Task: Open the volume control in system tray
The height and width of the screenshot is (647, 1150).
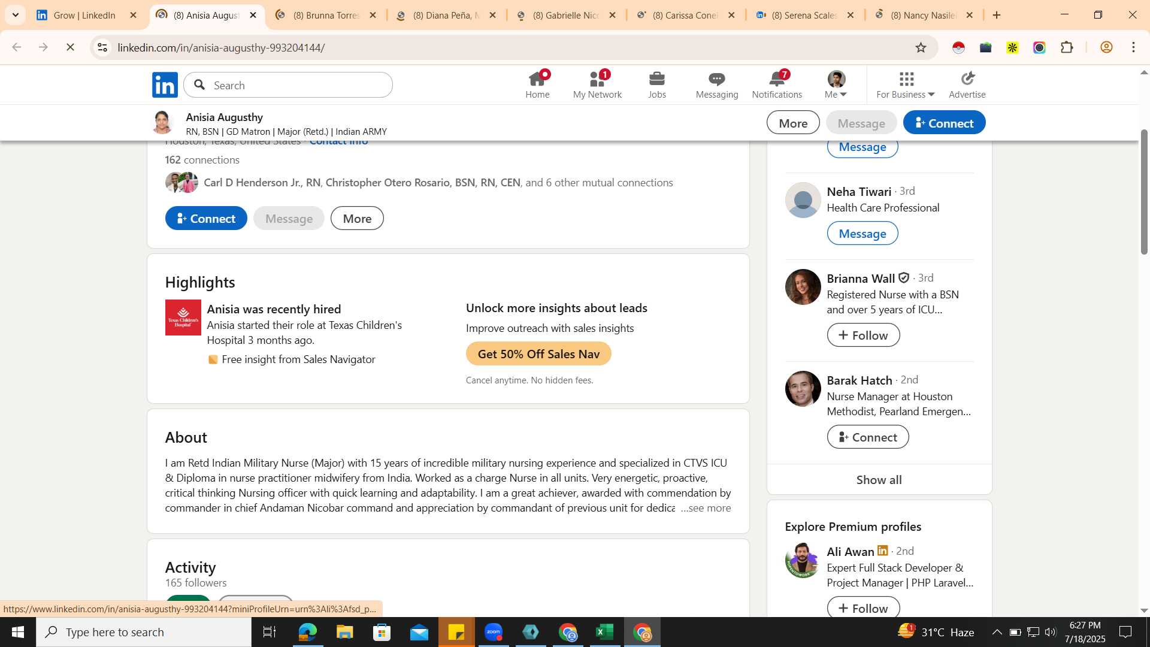Action: pos(1050,632)
